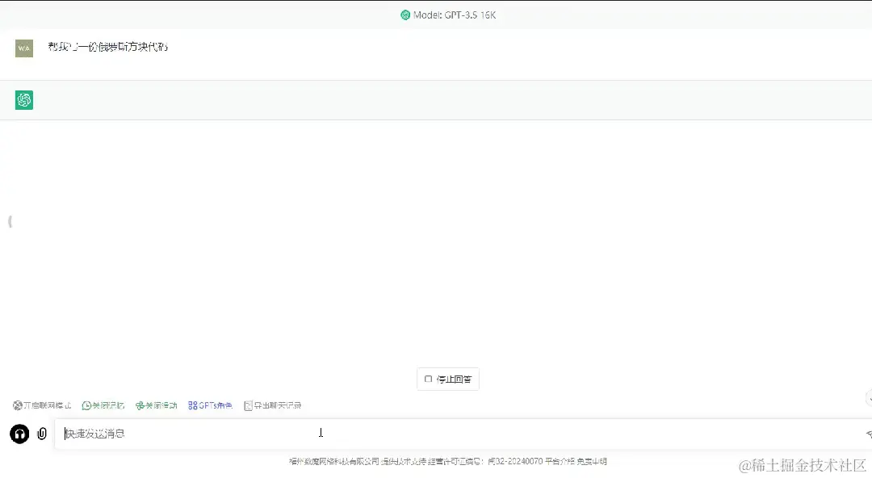
Task: Toggle the 关闭传动 option
Action: [x=156, y=405]
